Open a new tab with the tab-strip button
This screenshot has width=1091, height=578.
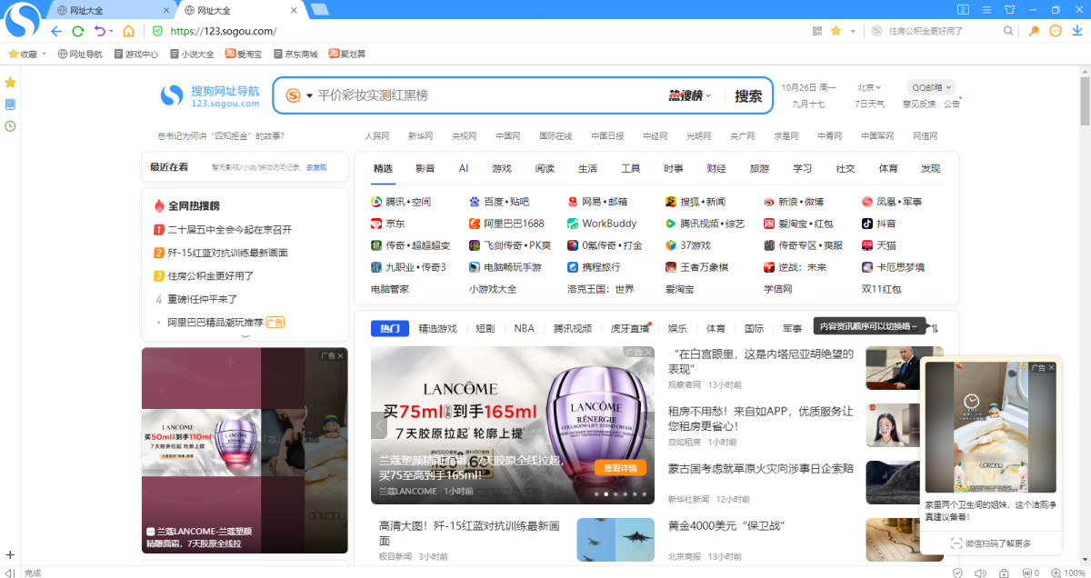[319, 10]
